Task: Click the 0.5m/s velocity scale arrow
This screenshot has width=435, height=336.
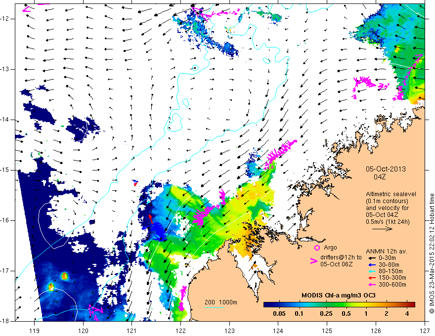Action: pyautogui.click(x=382, y=229)
